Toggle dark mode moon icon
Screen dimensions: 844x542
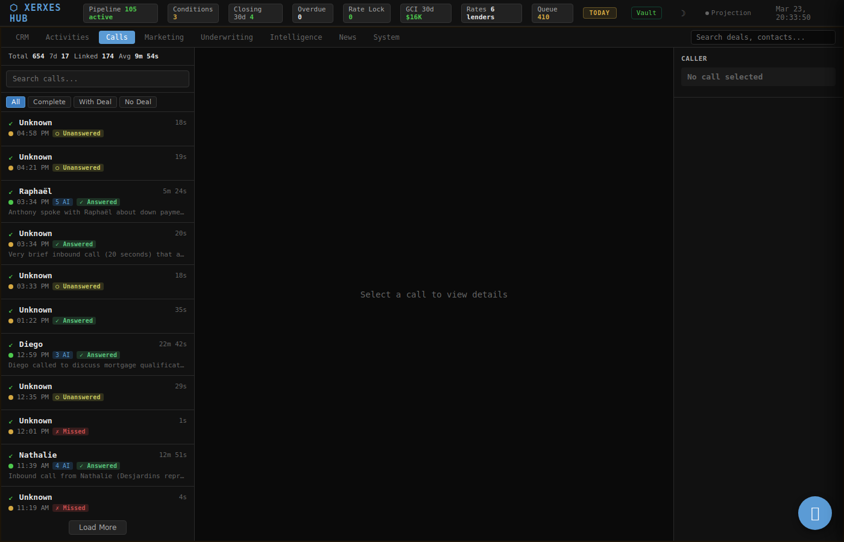pos(683,13)
